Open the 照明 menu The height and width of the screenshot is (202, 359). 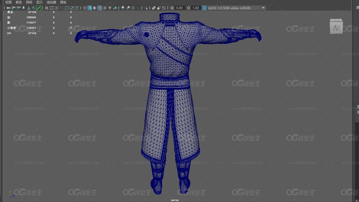click(29, 2)
